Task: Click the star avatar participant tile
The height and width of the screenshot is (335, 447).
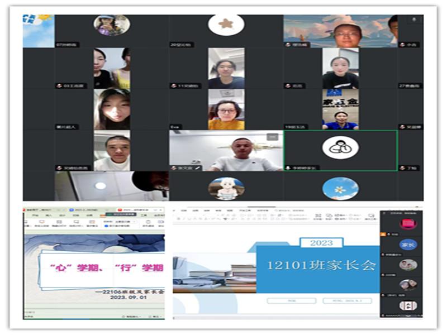Action: click(x=226, y=25)
